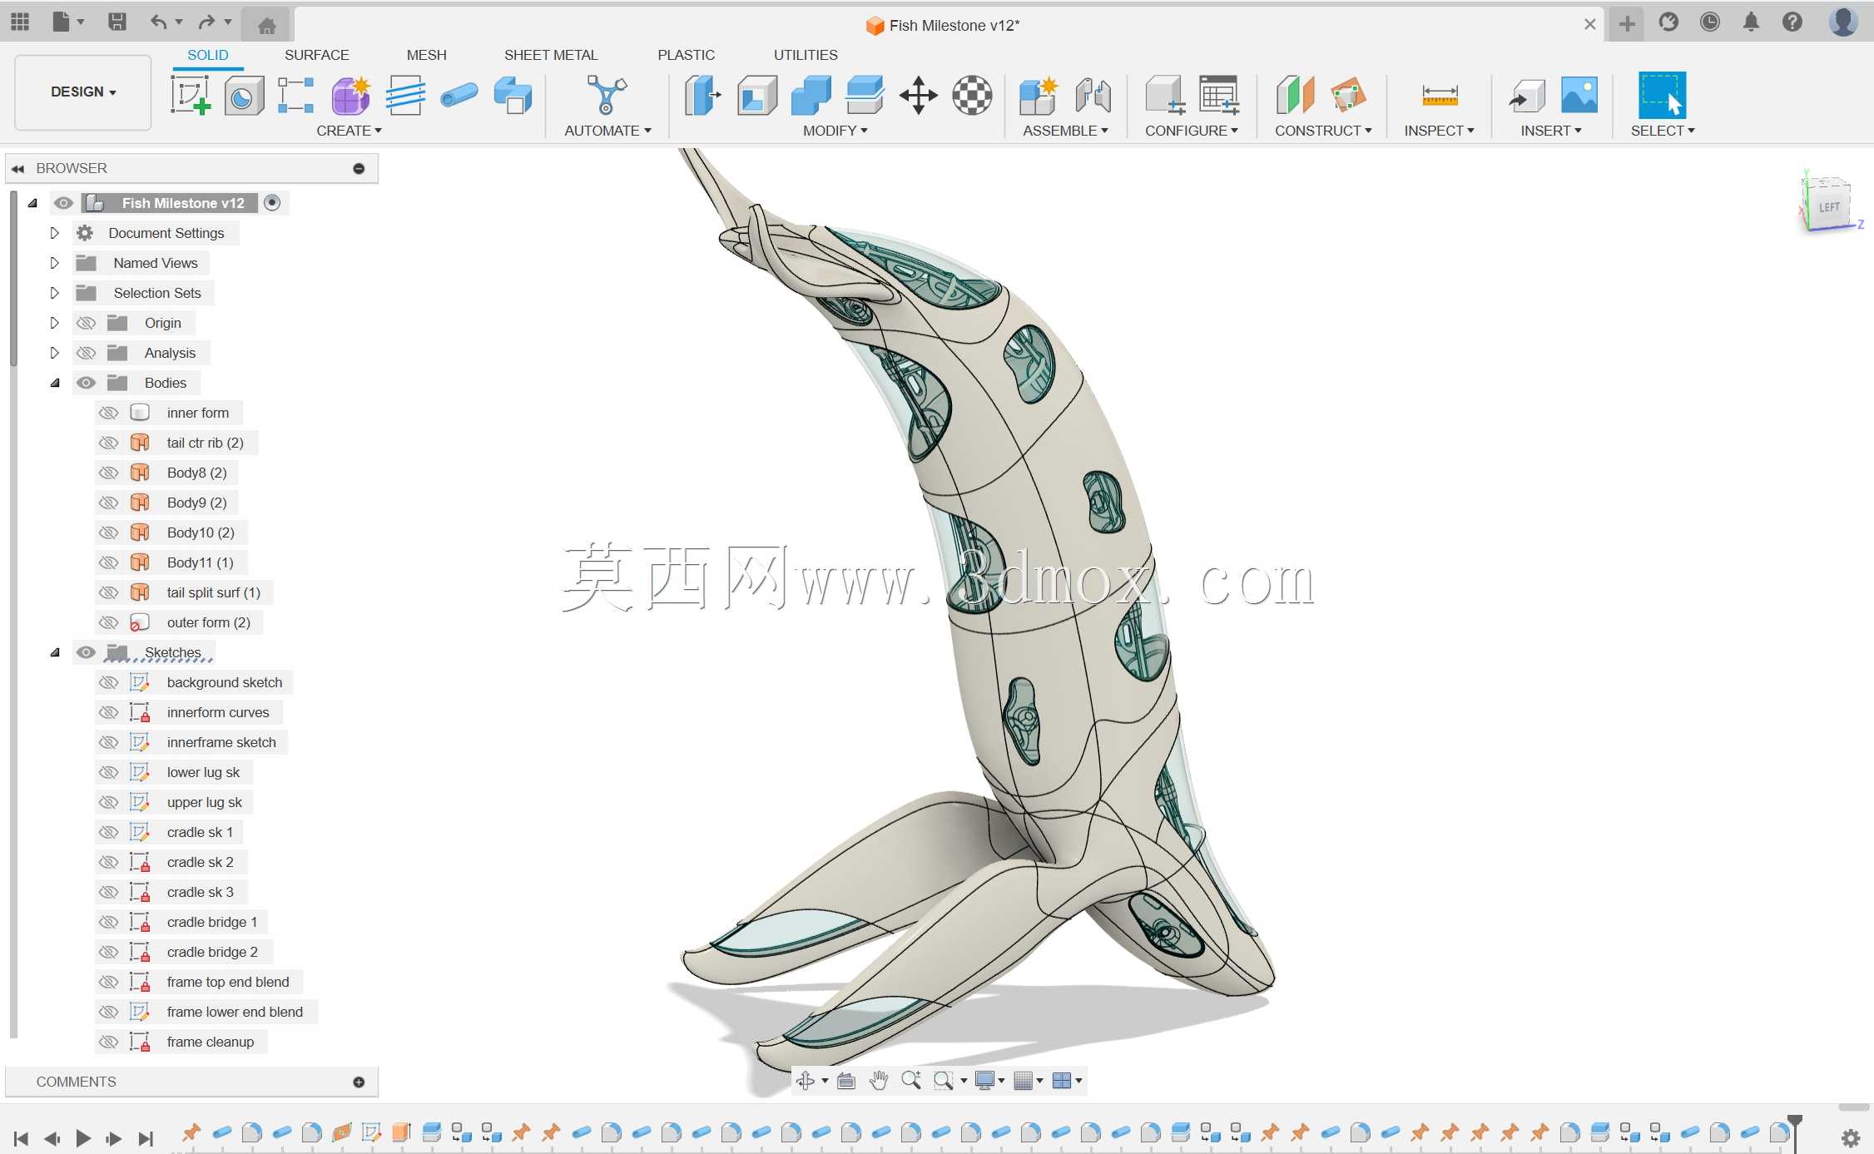The width and height of the screenshot is (1874, 1154).
Task: Open the Combine tool
Action: [x=811, y=95]
